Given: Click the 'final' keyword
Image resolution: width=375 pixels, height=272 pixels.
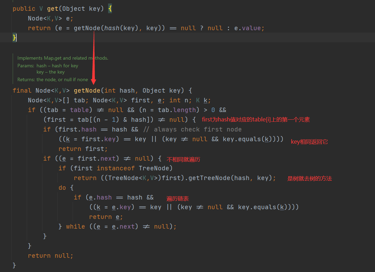Looking at the screenshot, I should pyautogui.click(x=22, y=91).
